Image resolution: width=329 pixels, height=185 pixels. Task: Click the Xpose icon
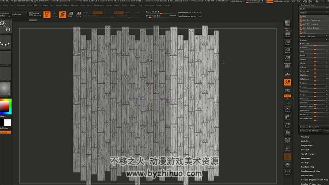(x=287, y=173)
